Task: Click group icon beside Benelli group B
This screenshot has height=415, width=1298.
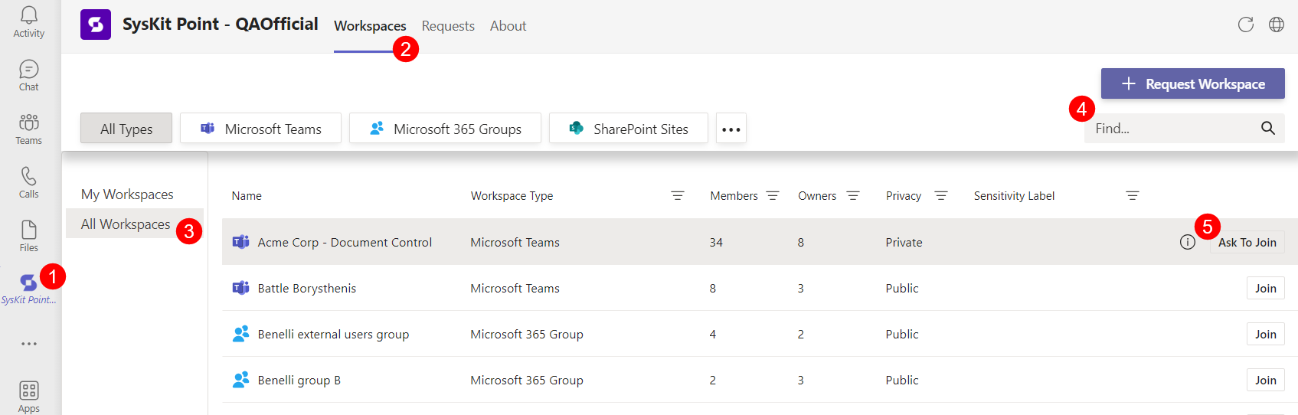Action: pyautogui.click(x=240, y=380)
